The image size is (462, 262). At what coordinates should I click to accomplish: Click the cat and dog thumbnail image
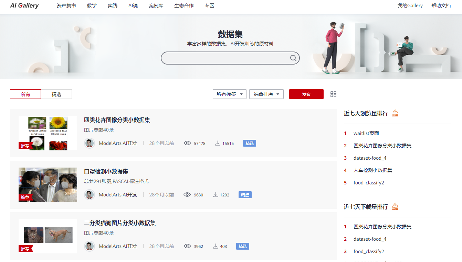click(x=48, y=236)
